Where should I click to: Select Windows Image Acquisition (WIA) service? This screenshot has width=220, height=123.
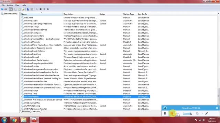pyautogui.click(x=86, y=63)
